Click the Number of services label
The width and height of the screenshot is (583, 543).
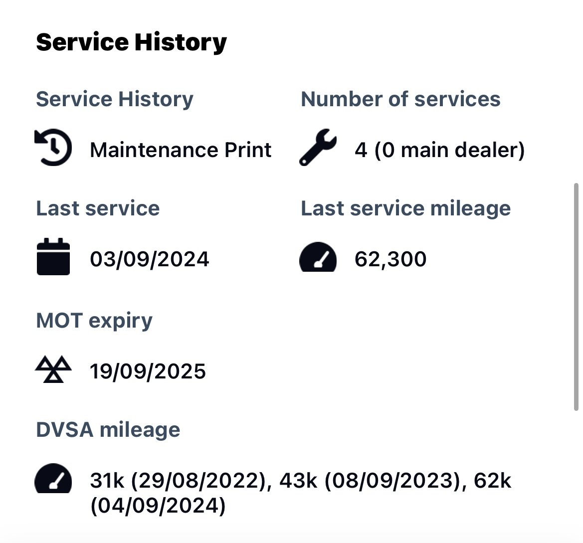click(400, 99)
